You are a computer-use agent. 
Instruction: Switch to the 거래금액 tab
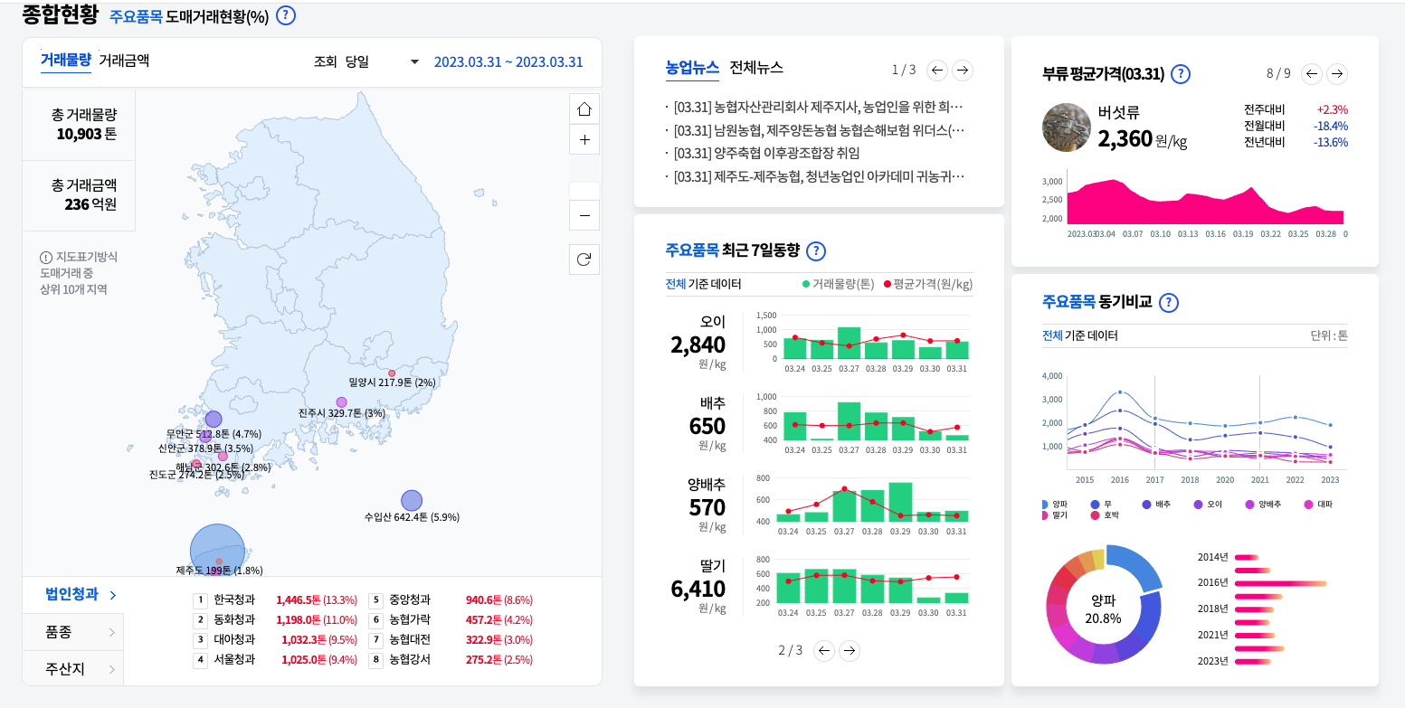pyautogui.click(x=124, y=61)
